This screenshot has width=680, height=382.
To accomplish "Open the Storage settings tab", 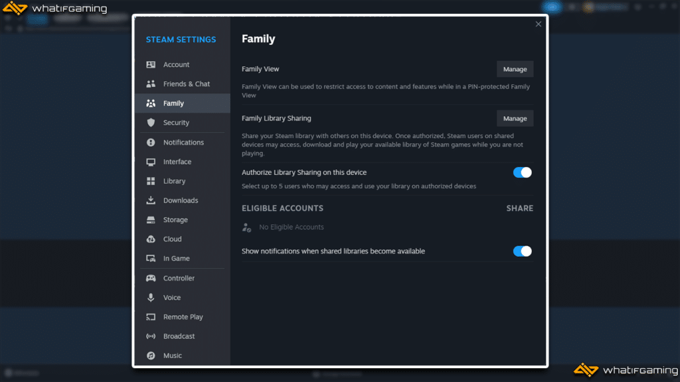I will pos(175,220).
